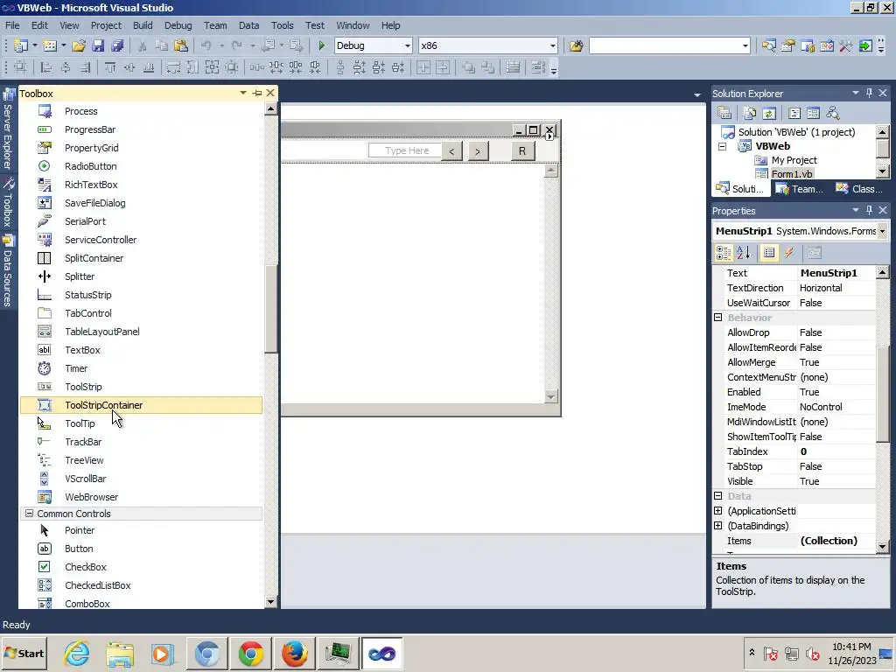Image resolution: width=896 pixels, height=672 pixels.
Task: Select TreeView control in Toolbox
Action: 141,460
